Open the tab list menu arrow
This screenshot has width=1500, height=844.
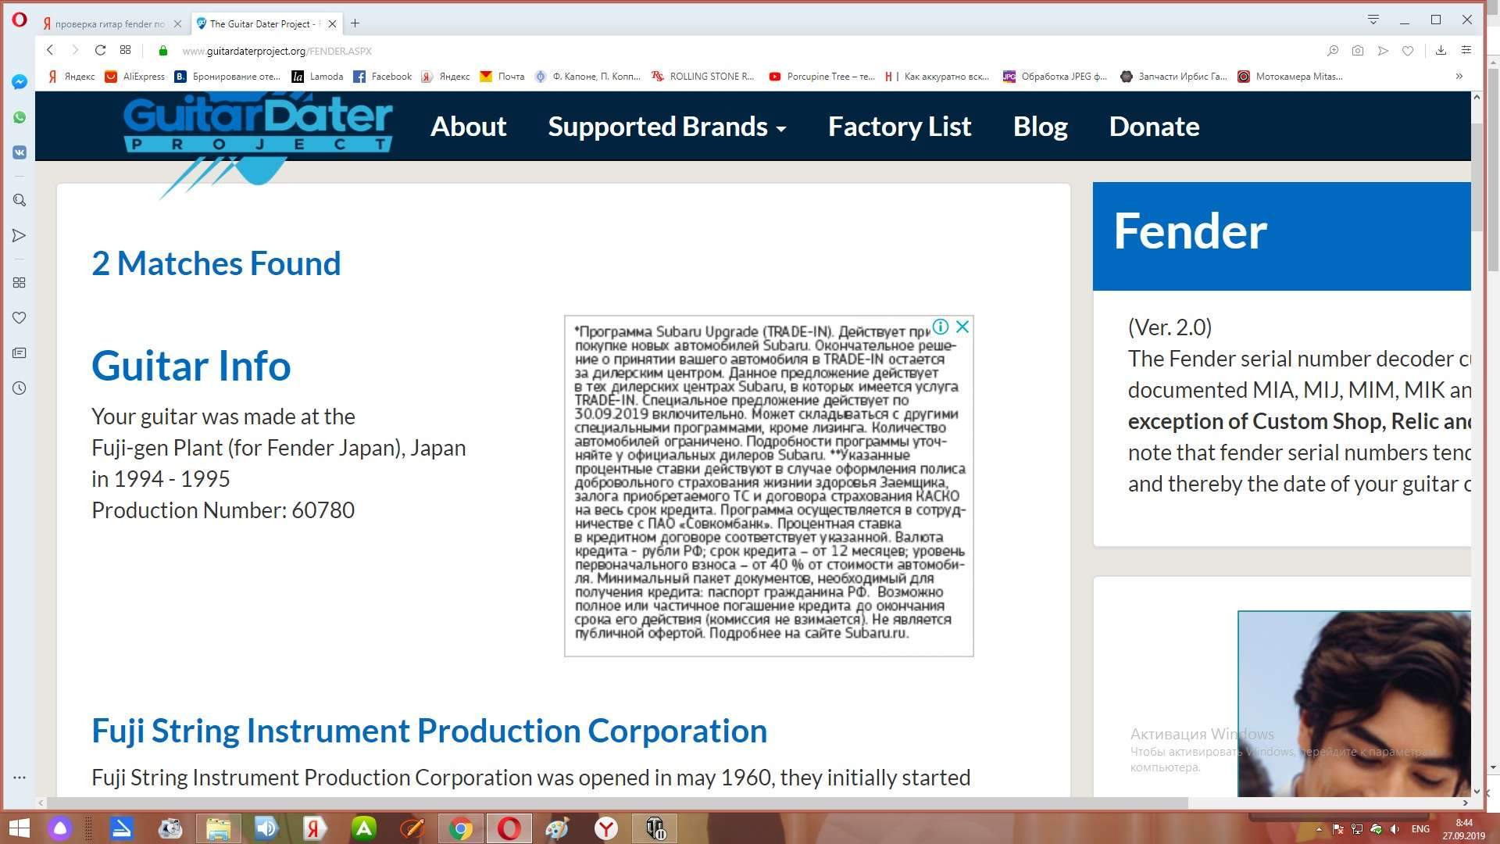(1373, 20)
